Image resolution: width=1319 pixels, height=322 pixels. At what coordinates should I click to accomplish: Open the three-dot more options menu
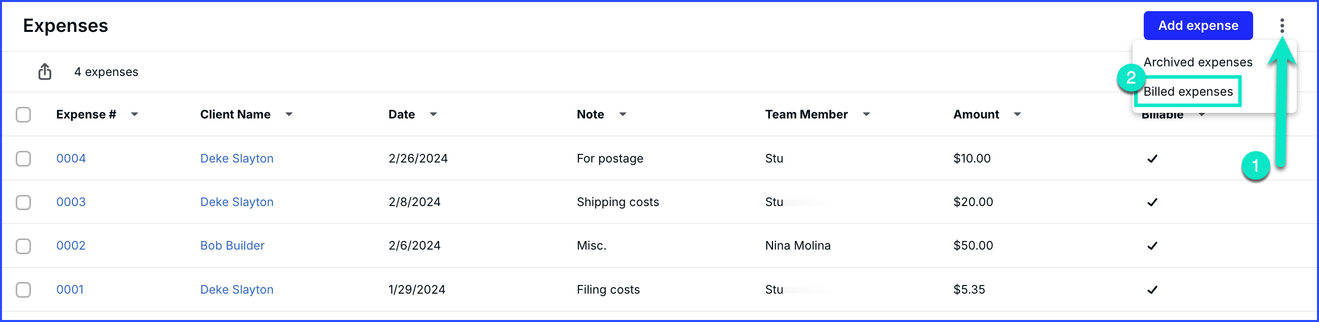1282,26
